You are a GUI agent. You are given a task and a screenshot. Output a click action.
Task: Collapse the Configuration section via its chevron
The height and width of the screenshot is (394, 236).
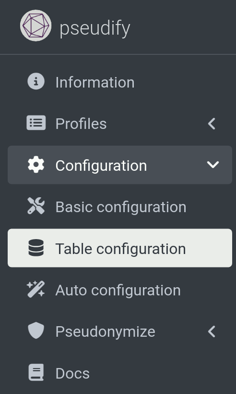213,165
